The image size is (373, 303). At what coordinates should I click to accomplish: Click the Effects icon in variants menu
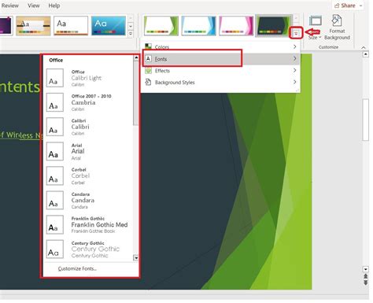[148, 71]
